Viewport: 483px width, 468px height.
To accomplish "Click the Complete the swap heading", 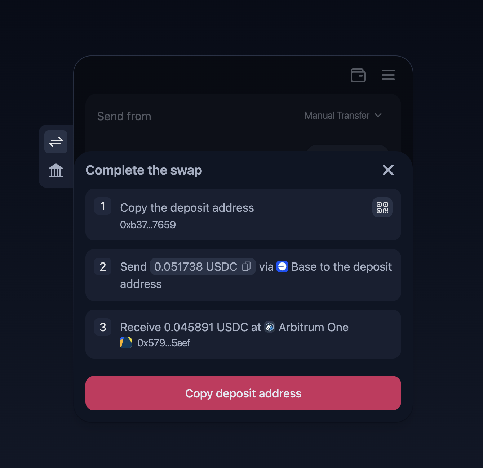I will [144, 170].
